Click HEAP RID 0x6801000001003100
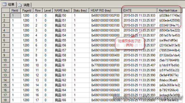The width and height of the screenshot is (185, 103). click(105, 26)
